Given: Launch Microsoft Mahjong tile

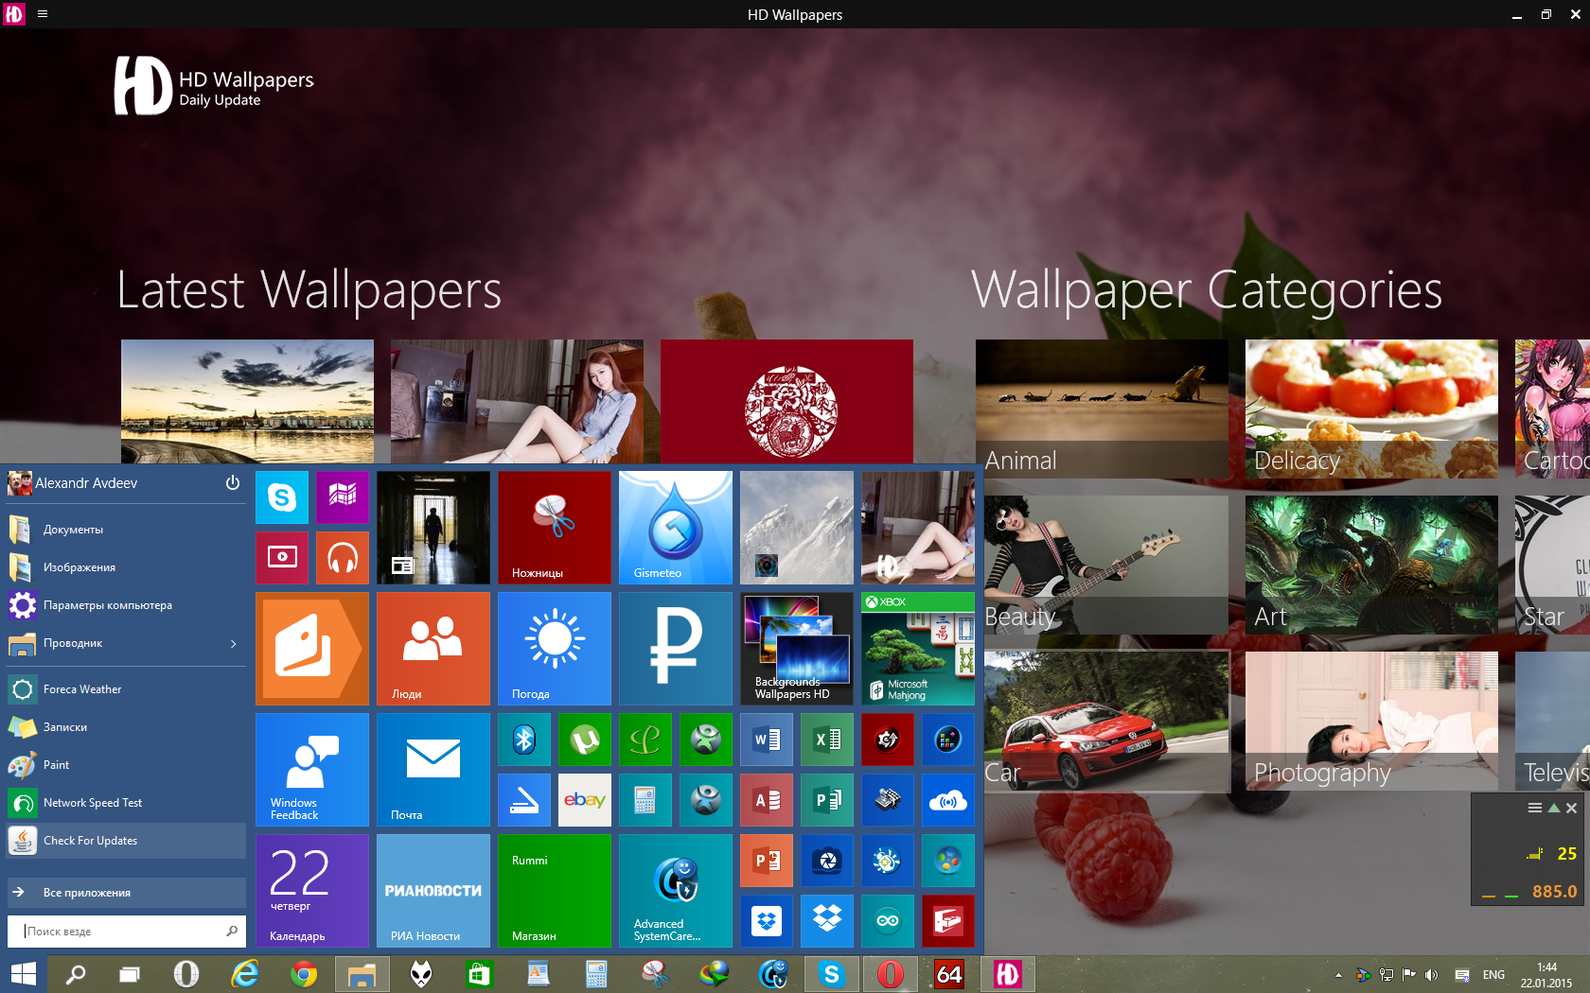Looking at the screenshot, I should (918, 649).
